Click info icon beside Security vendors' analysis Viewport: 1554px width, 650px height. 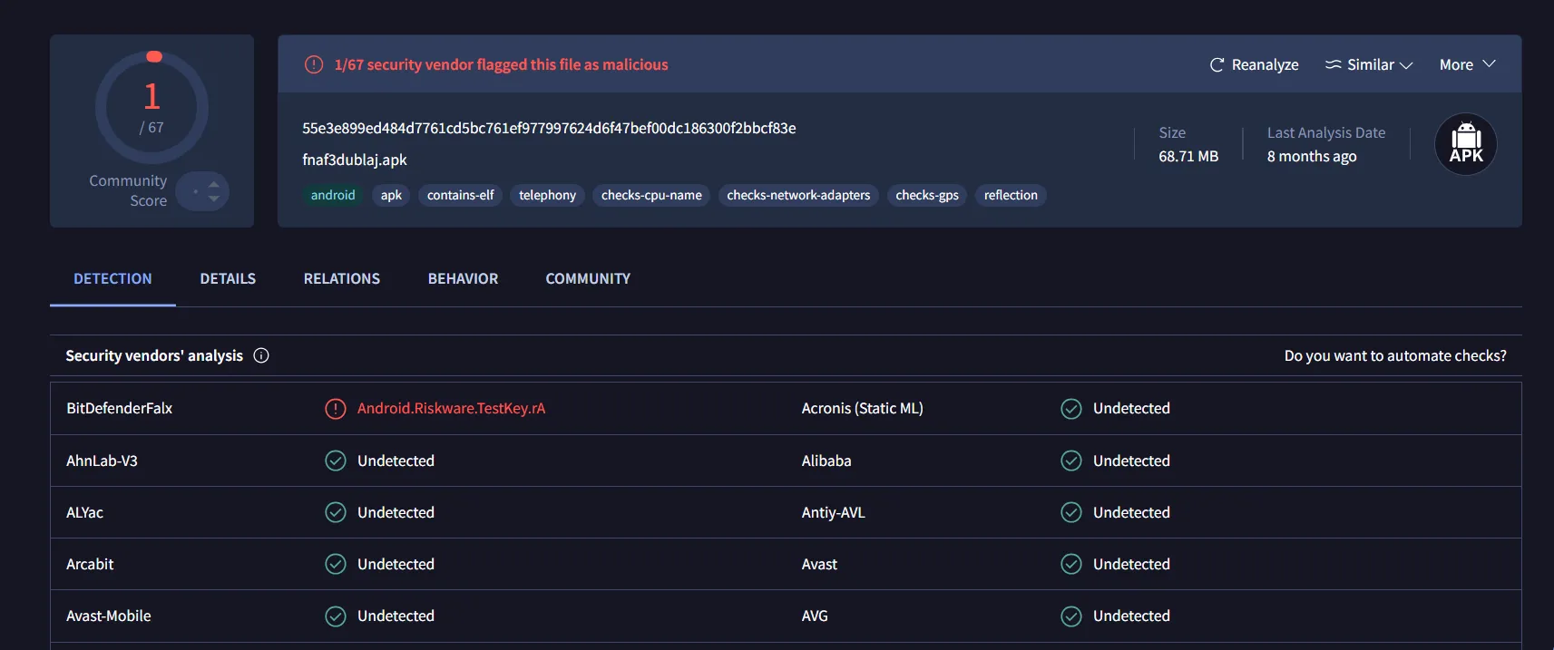pyautogui.click(x=261, y=355)
